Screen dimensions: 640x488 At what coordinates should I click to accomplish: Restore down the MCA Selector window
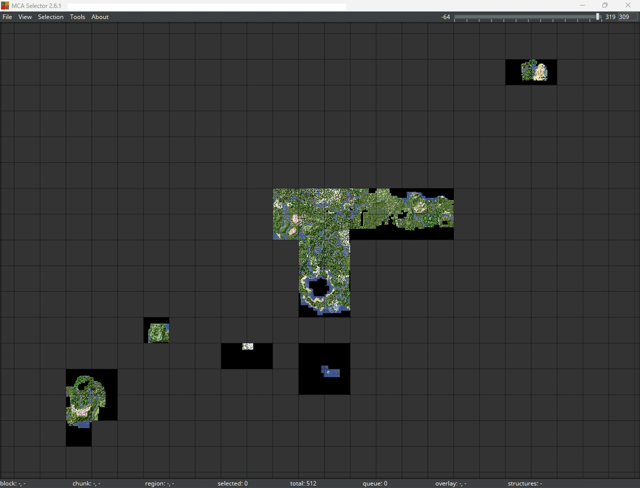(605, 5)
